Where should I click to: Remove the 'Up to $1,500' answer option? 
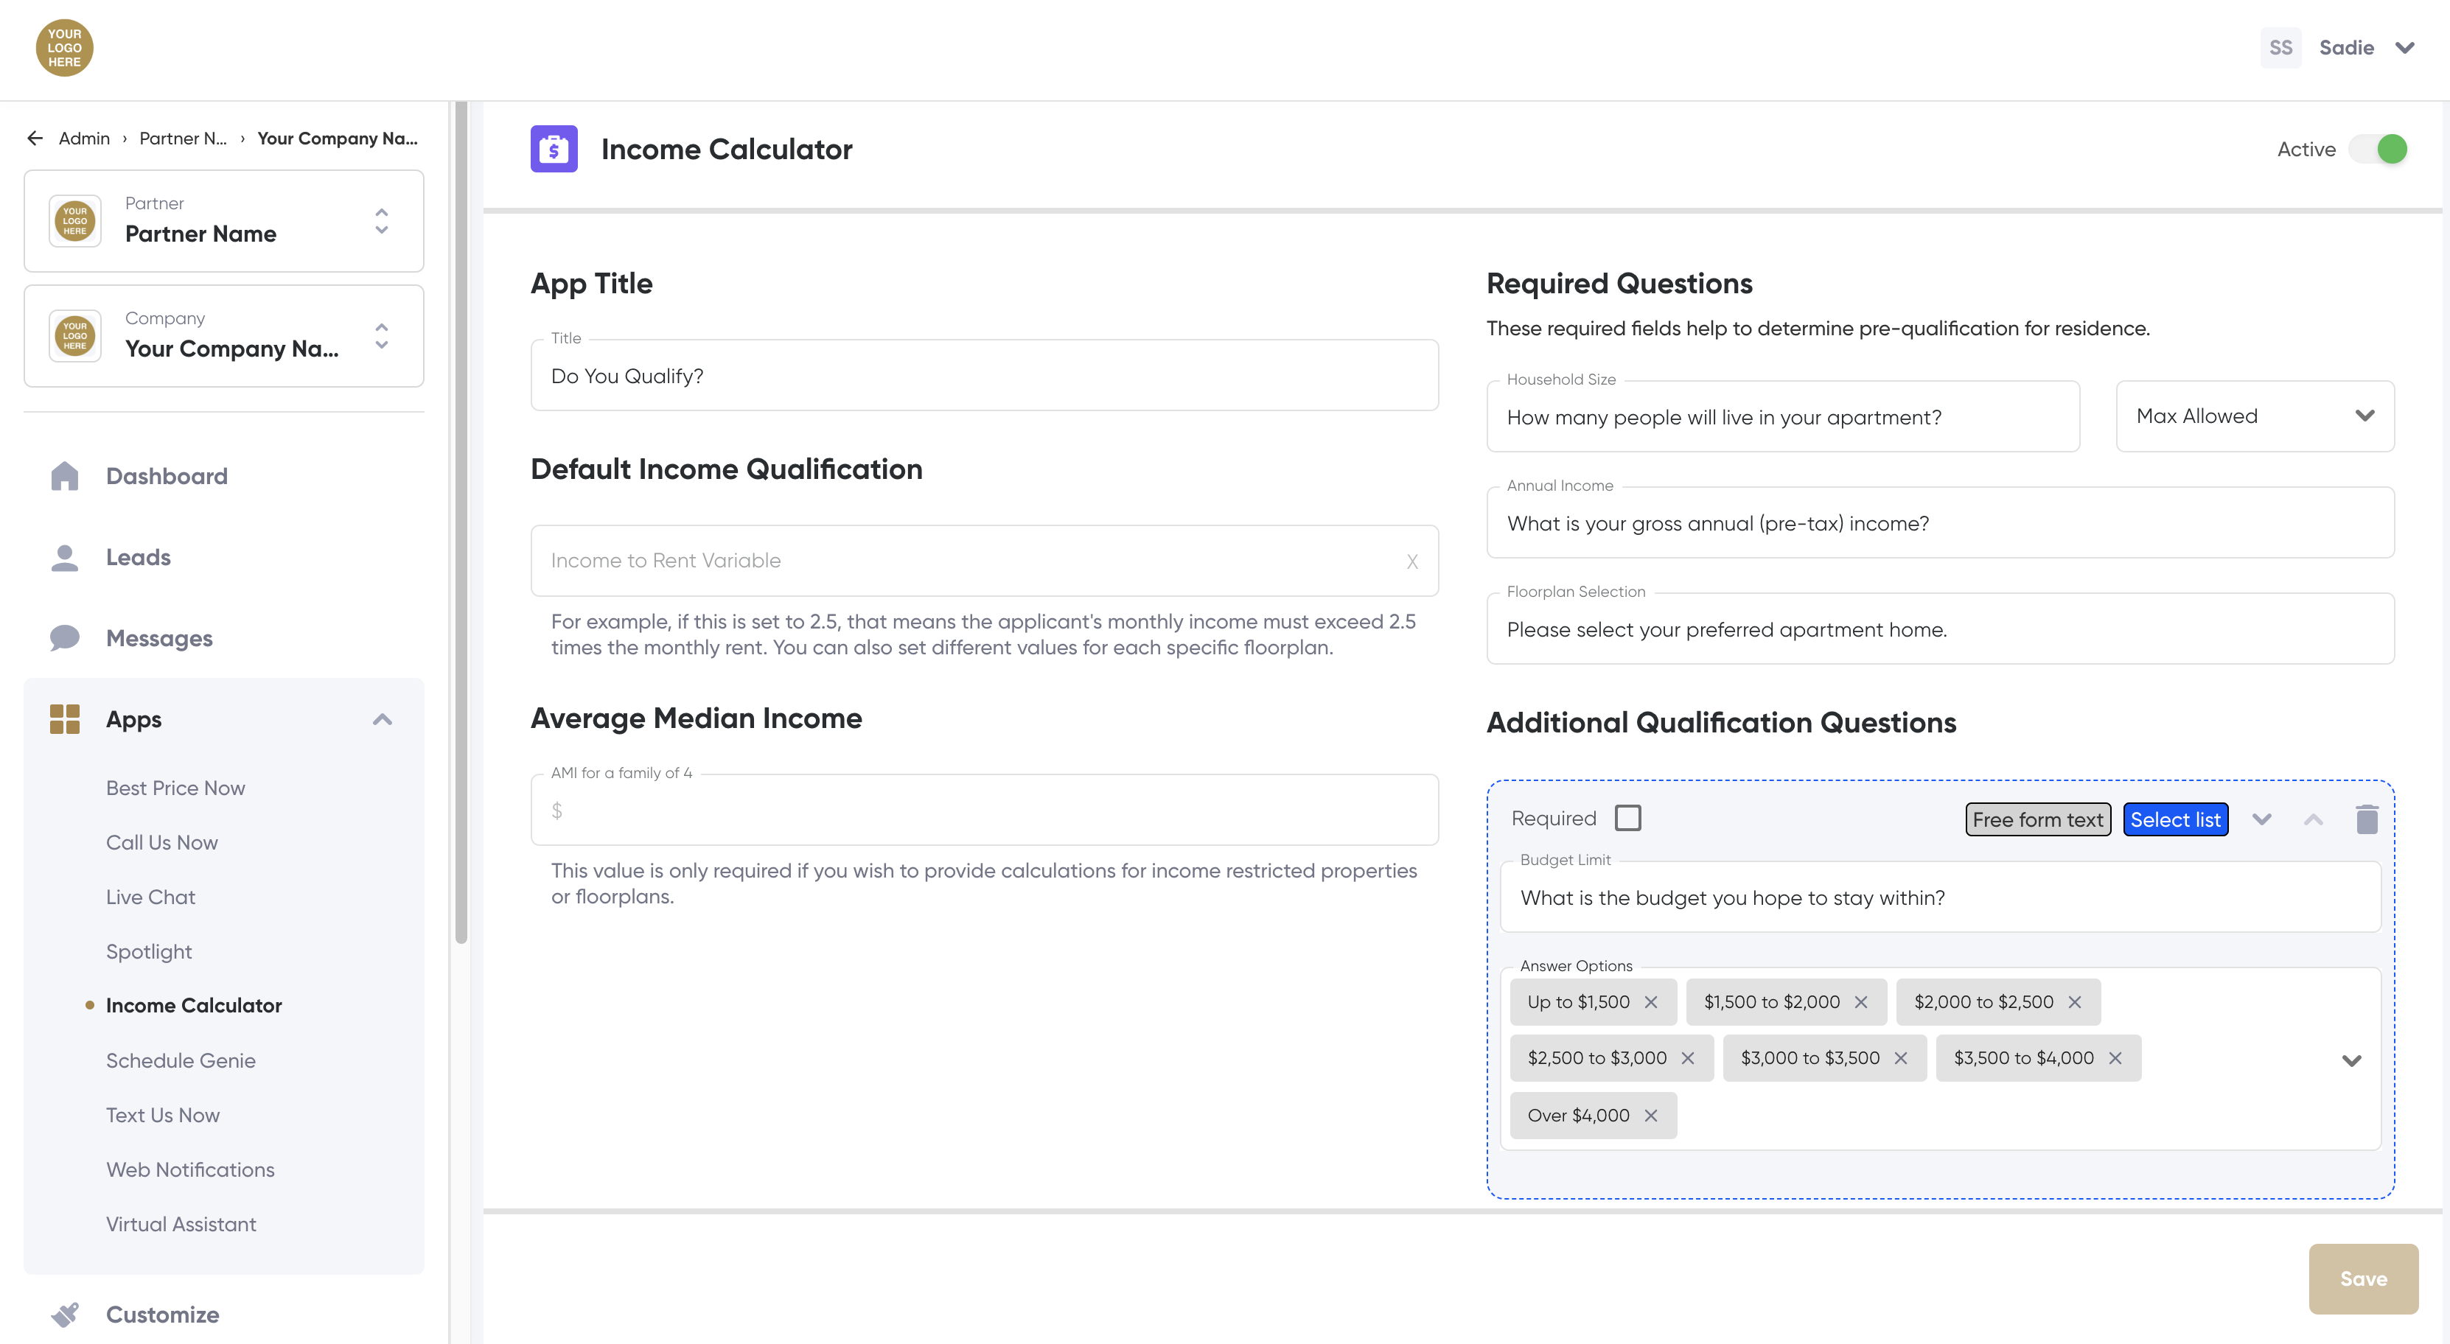click(x=1651, y=1002)
